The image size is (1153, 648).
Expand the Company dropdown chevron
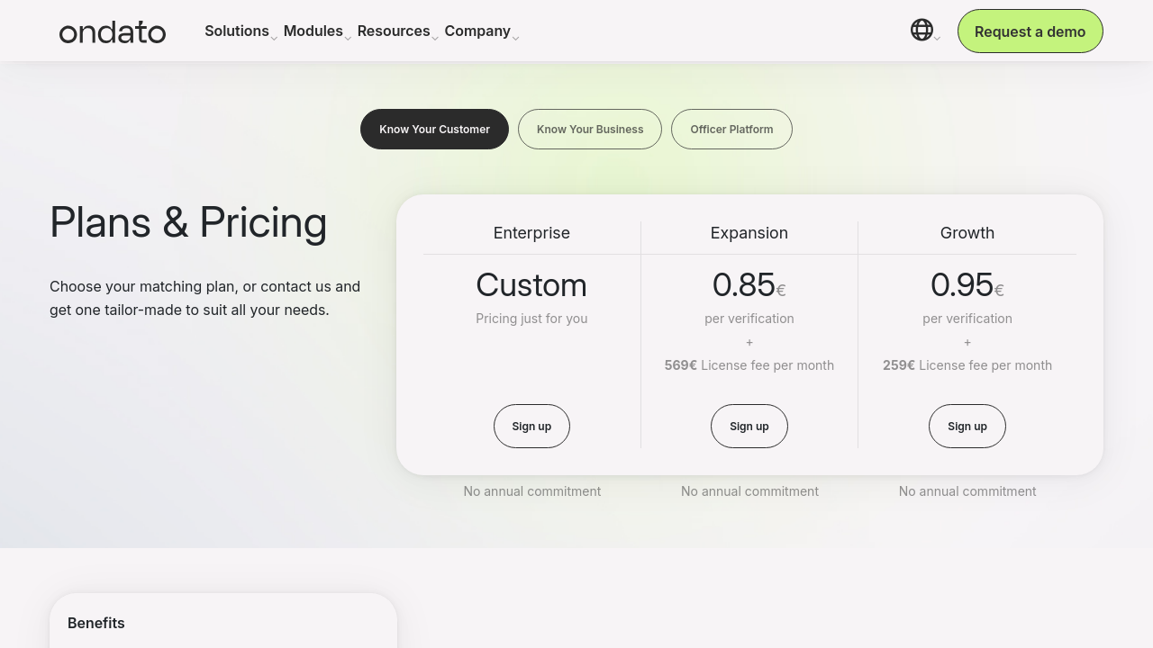(515, 39)
